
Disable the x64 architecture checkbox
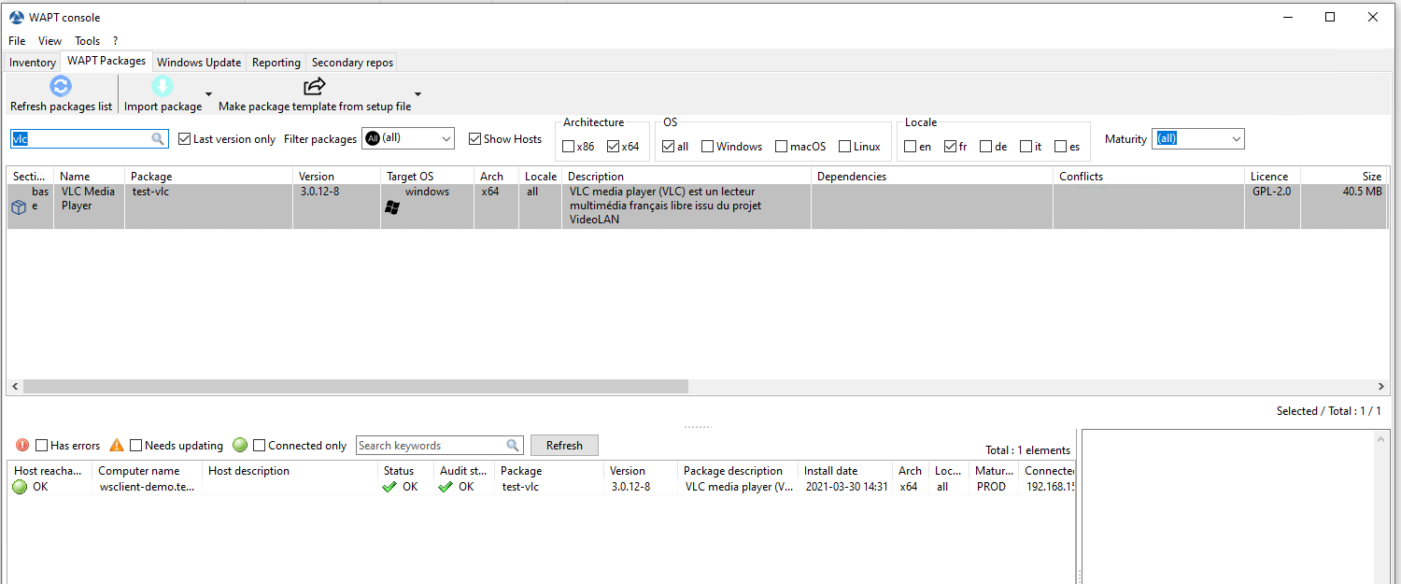pyautogui.click(x=613, y=147)
